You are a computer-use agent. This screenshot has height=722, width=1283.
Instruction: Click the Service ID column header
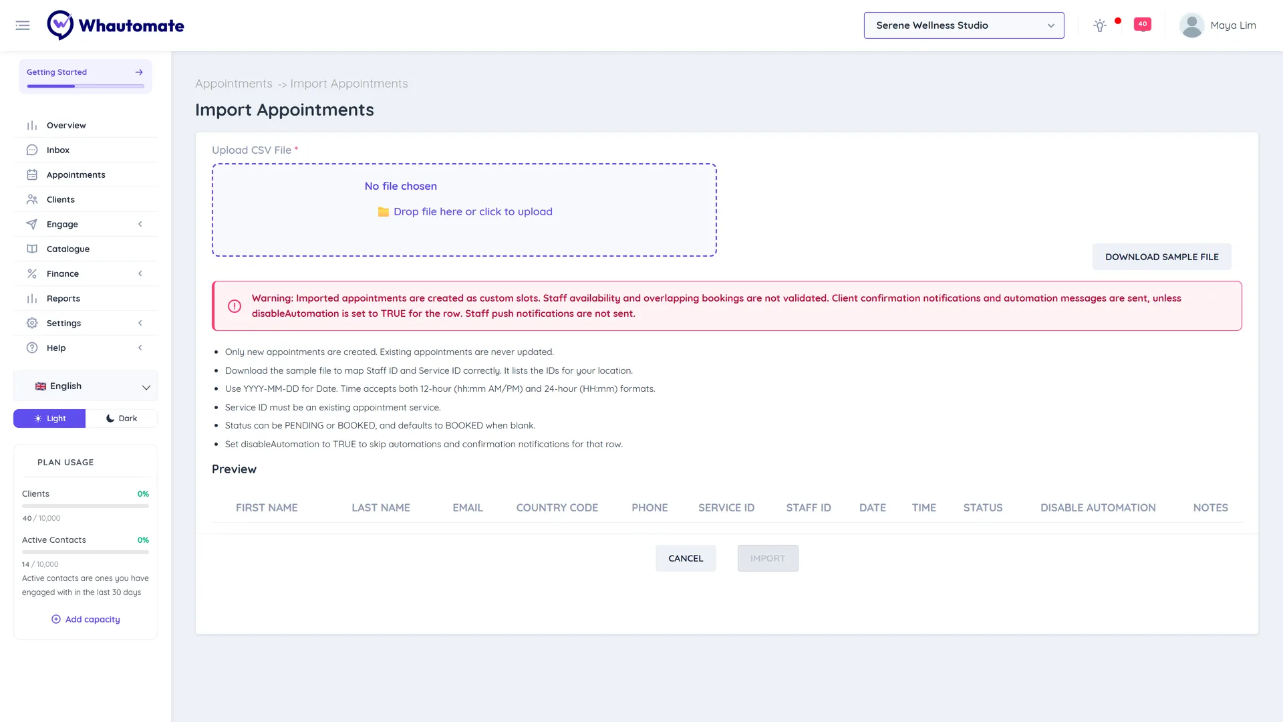[726, 508]
